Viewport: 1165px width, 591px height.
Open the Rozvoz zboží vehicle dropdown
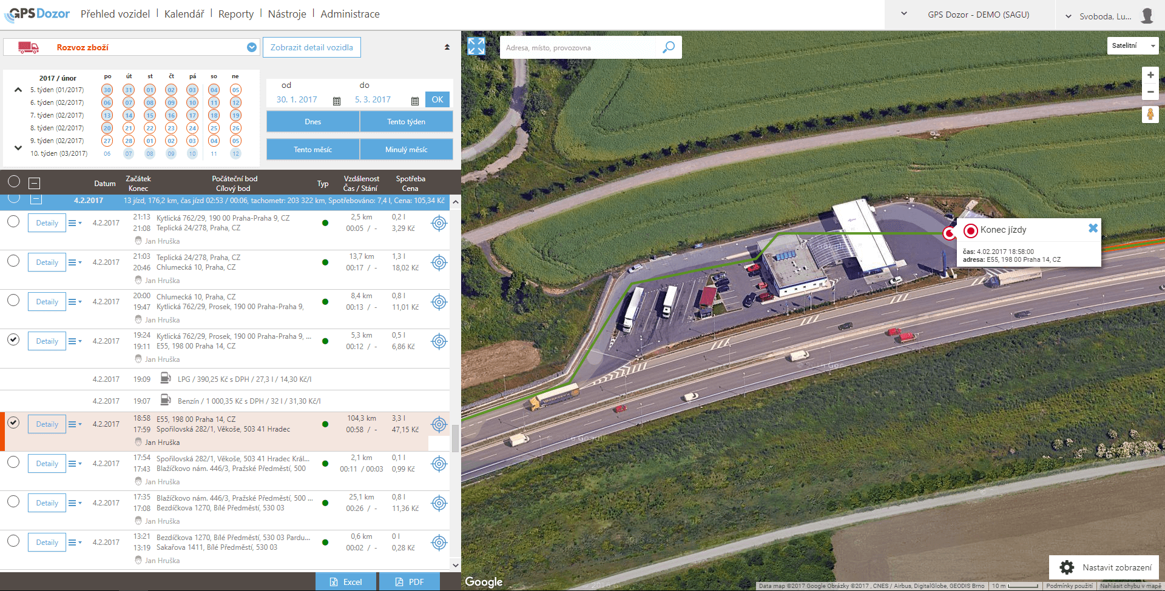click(252, 47)
